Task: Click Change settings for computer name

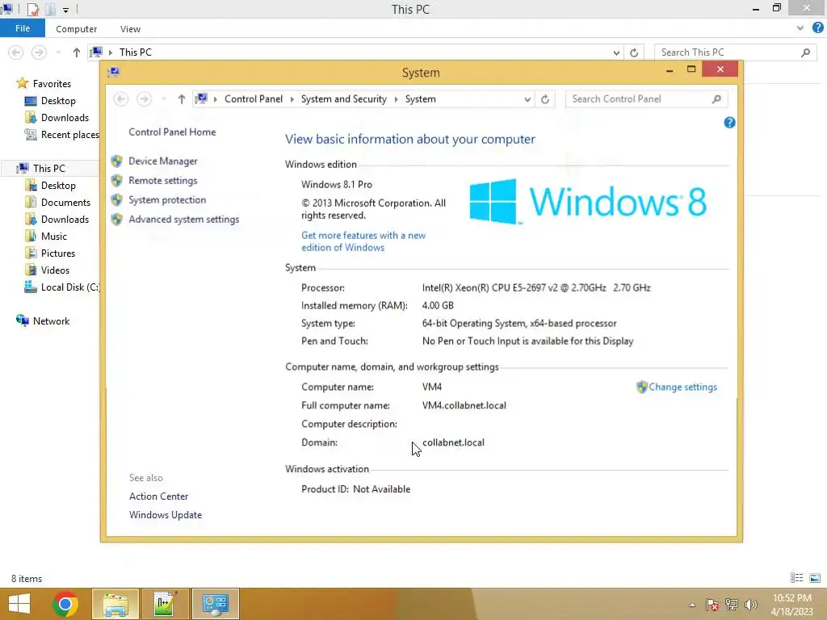Action: click(682, 387)
